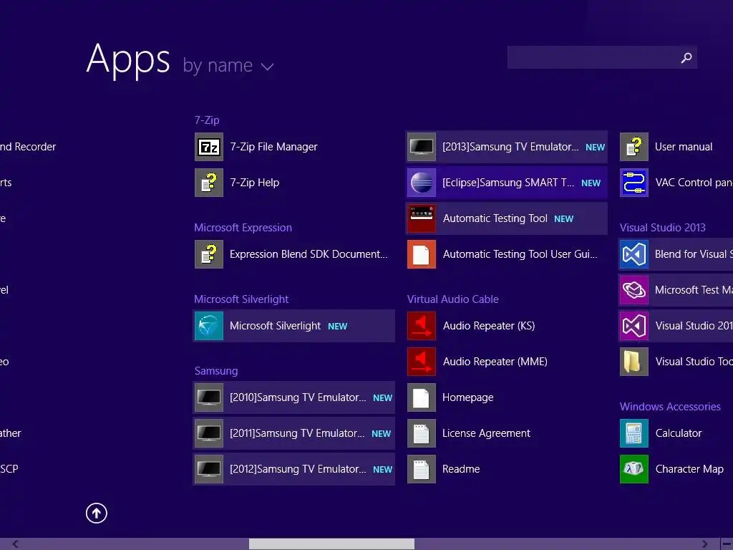Launch Microsoft Test Manager icon
This screenshot has height=550, width=733.
coord(634,290)
